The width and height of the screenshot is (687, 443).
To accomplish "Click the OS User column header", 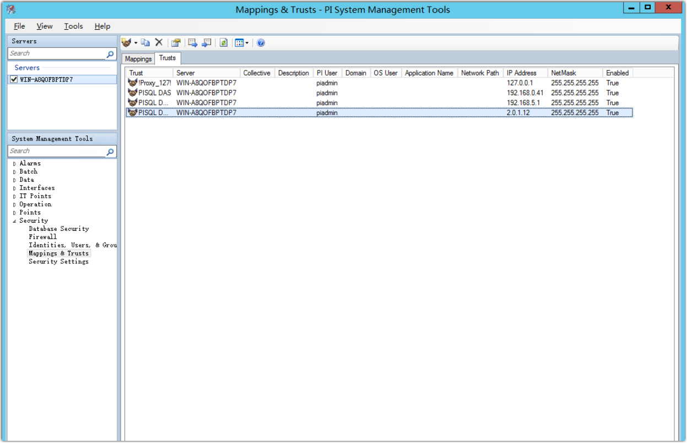I will coord(386,73).
